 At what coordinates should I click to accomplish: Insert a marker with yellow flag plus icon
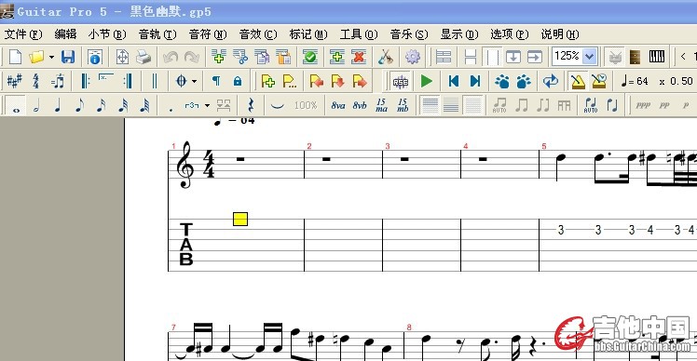(268, 81)
